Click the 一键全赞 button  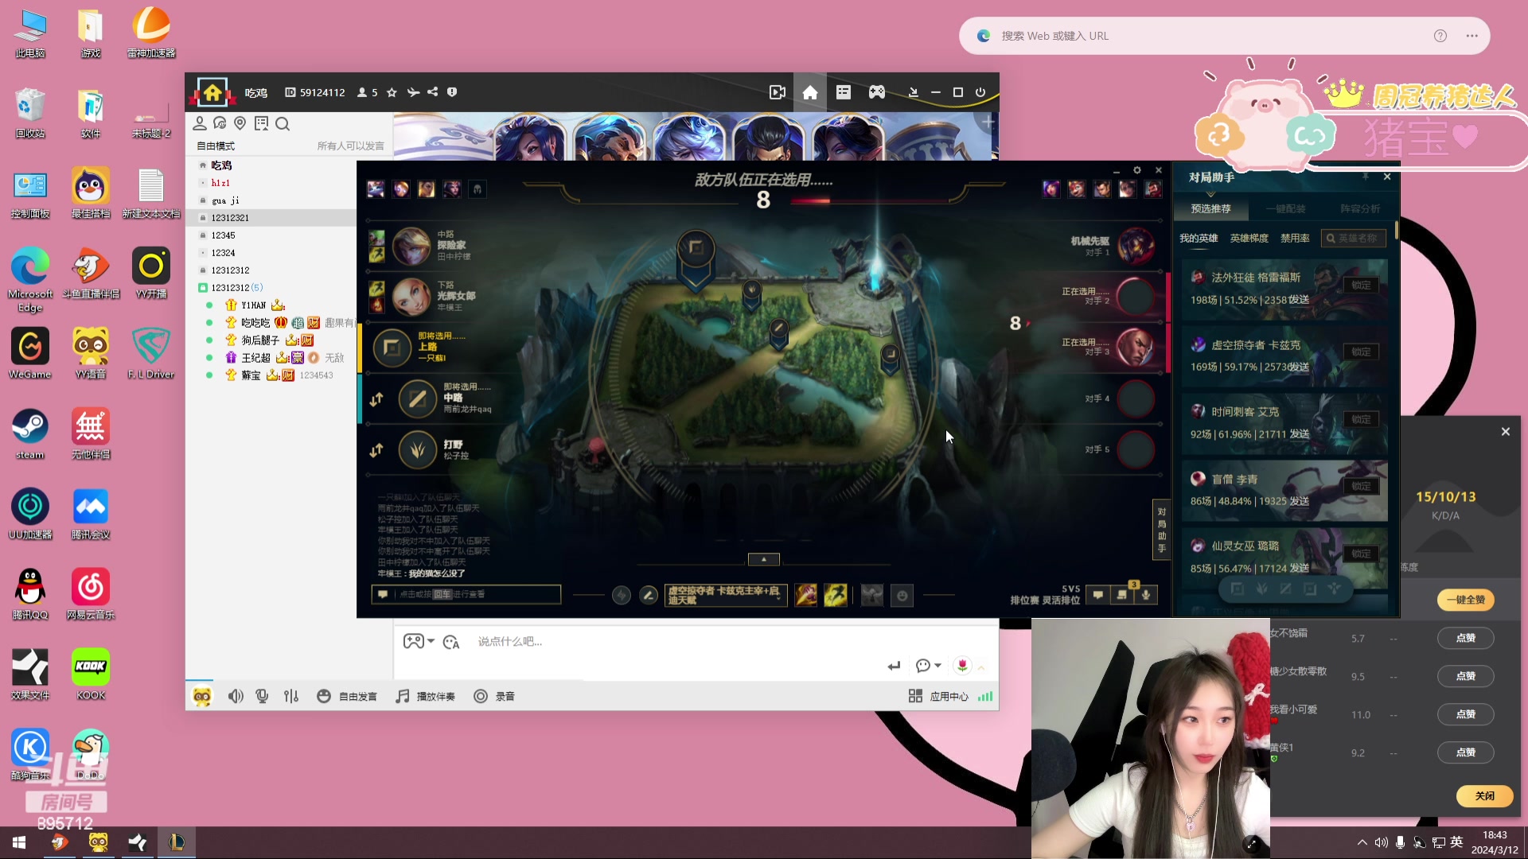(1465, 600)
